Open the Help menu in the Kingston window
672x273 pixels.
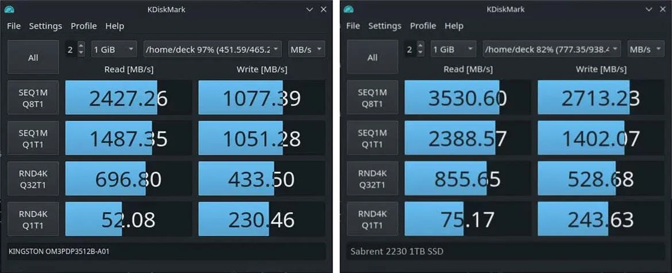coord(114,26)
